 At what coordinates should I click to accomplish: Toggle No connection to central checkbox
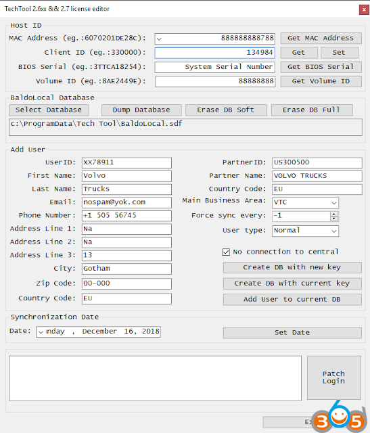[226, 252]
